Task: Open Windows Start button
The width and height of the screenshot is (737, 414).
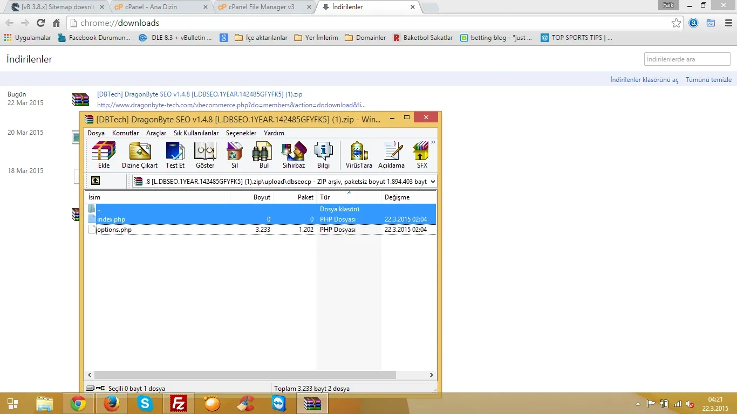Action: tap(12, 404)
